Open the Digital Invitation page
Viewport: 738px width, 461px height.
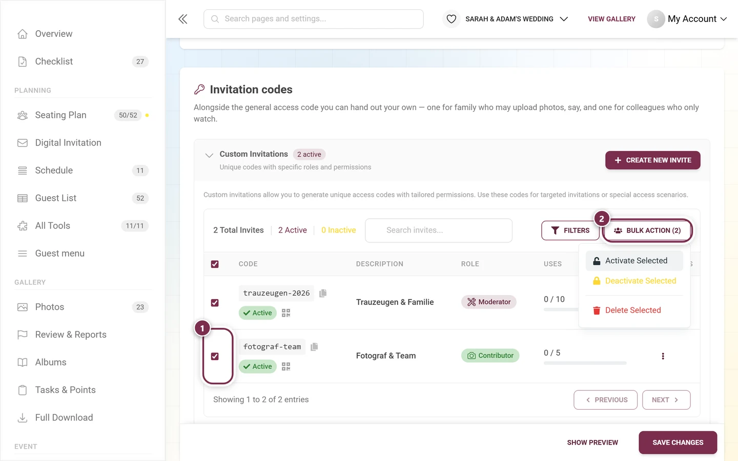[83, 143]
